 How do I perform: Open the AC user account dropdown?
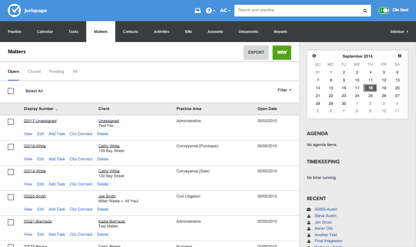tap(225, 10)
